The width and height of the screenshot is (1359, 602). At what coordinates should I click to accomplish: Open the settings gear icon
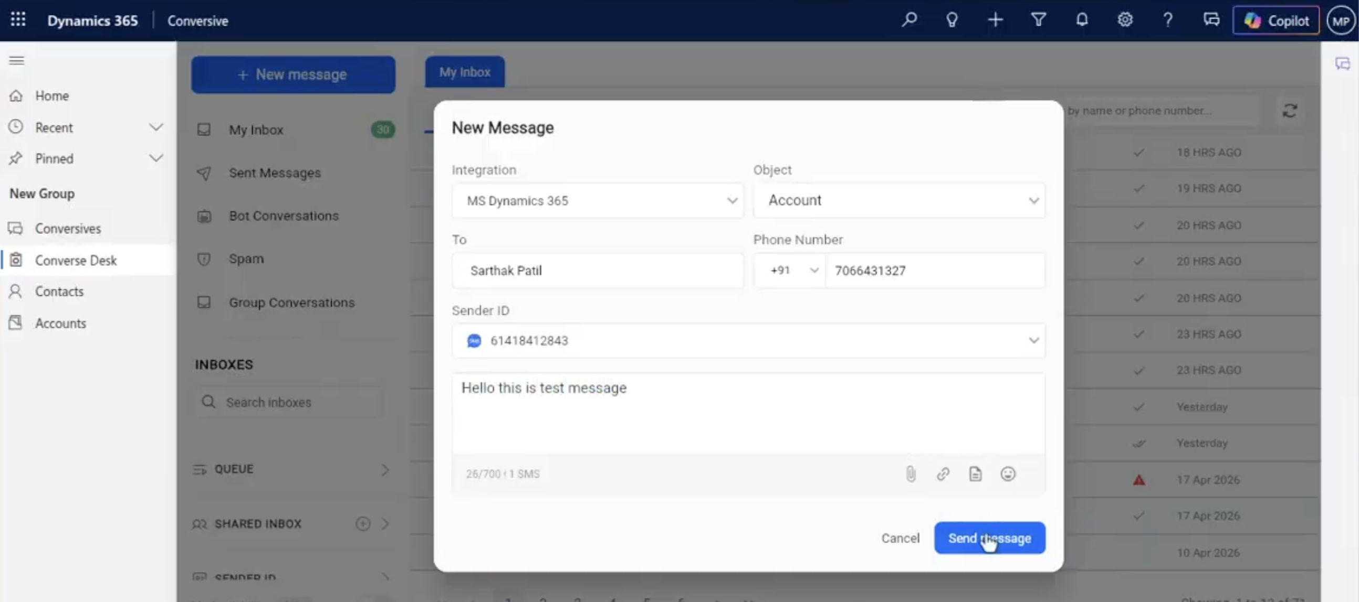click(1125, 20)
